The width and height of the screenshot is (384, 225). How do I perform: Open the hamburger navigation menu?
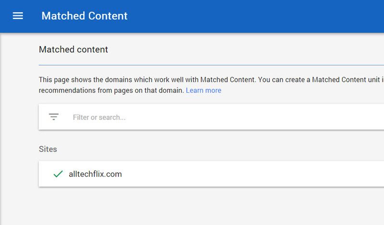(x=18, y=16)
